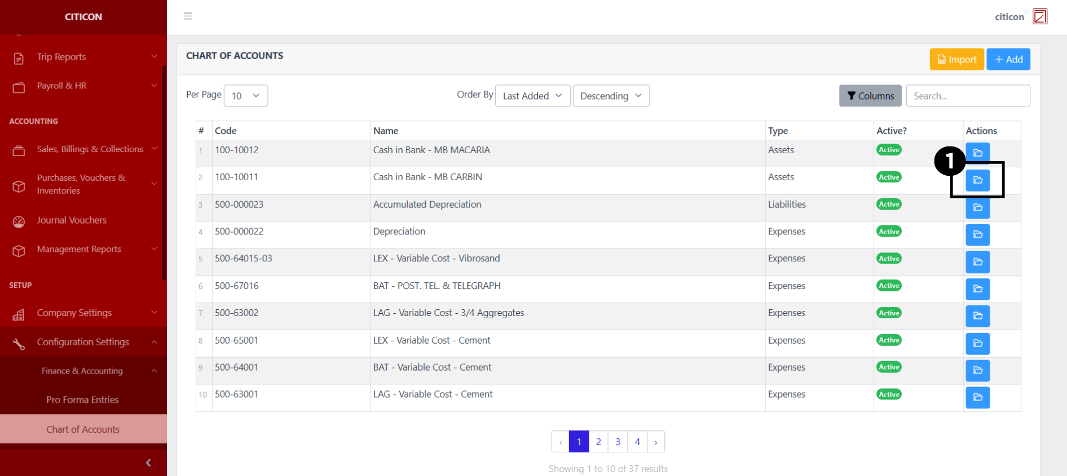Open the Last Added order dropdown
1067x476 pixels.
point(532,96)
